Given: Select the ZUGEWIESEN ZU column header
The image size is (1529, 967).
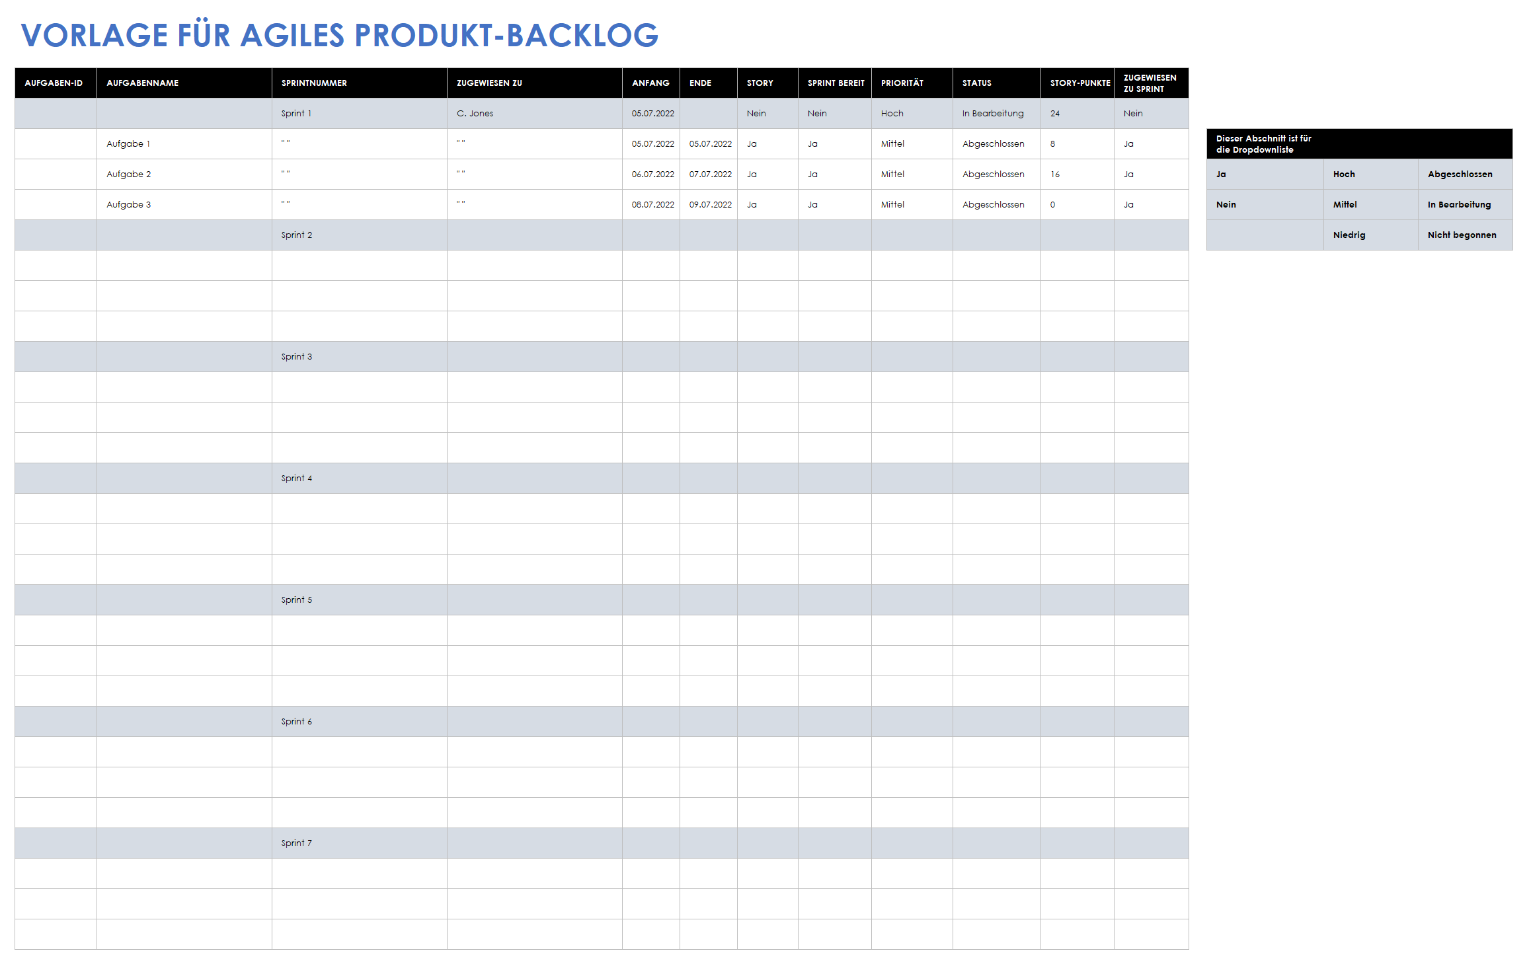Looking at the screenshot, I should 535,83.
